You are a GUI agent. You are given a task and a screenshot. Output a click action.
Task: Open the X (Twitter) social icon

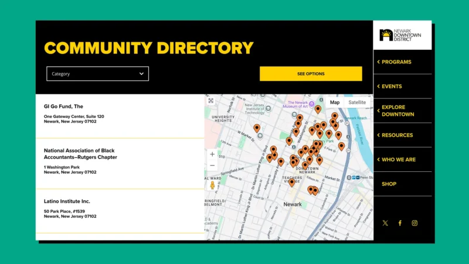385,223
